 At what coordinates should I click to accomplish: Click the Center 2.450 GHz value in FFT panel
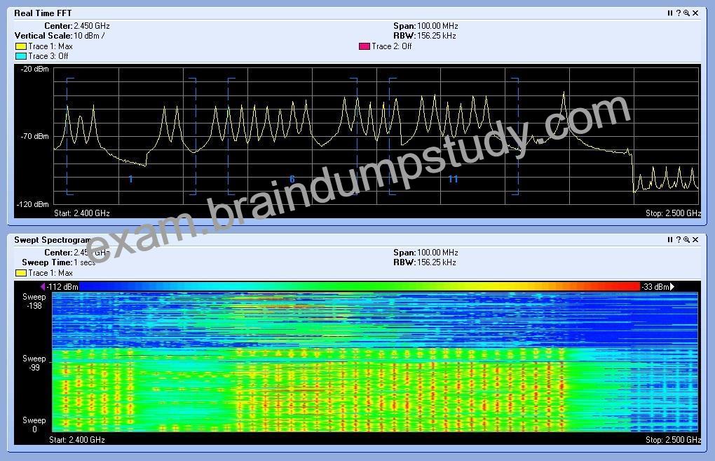pos(92,26)
